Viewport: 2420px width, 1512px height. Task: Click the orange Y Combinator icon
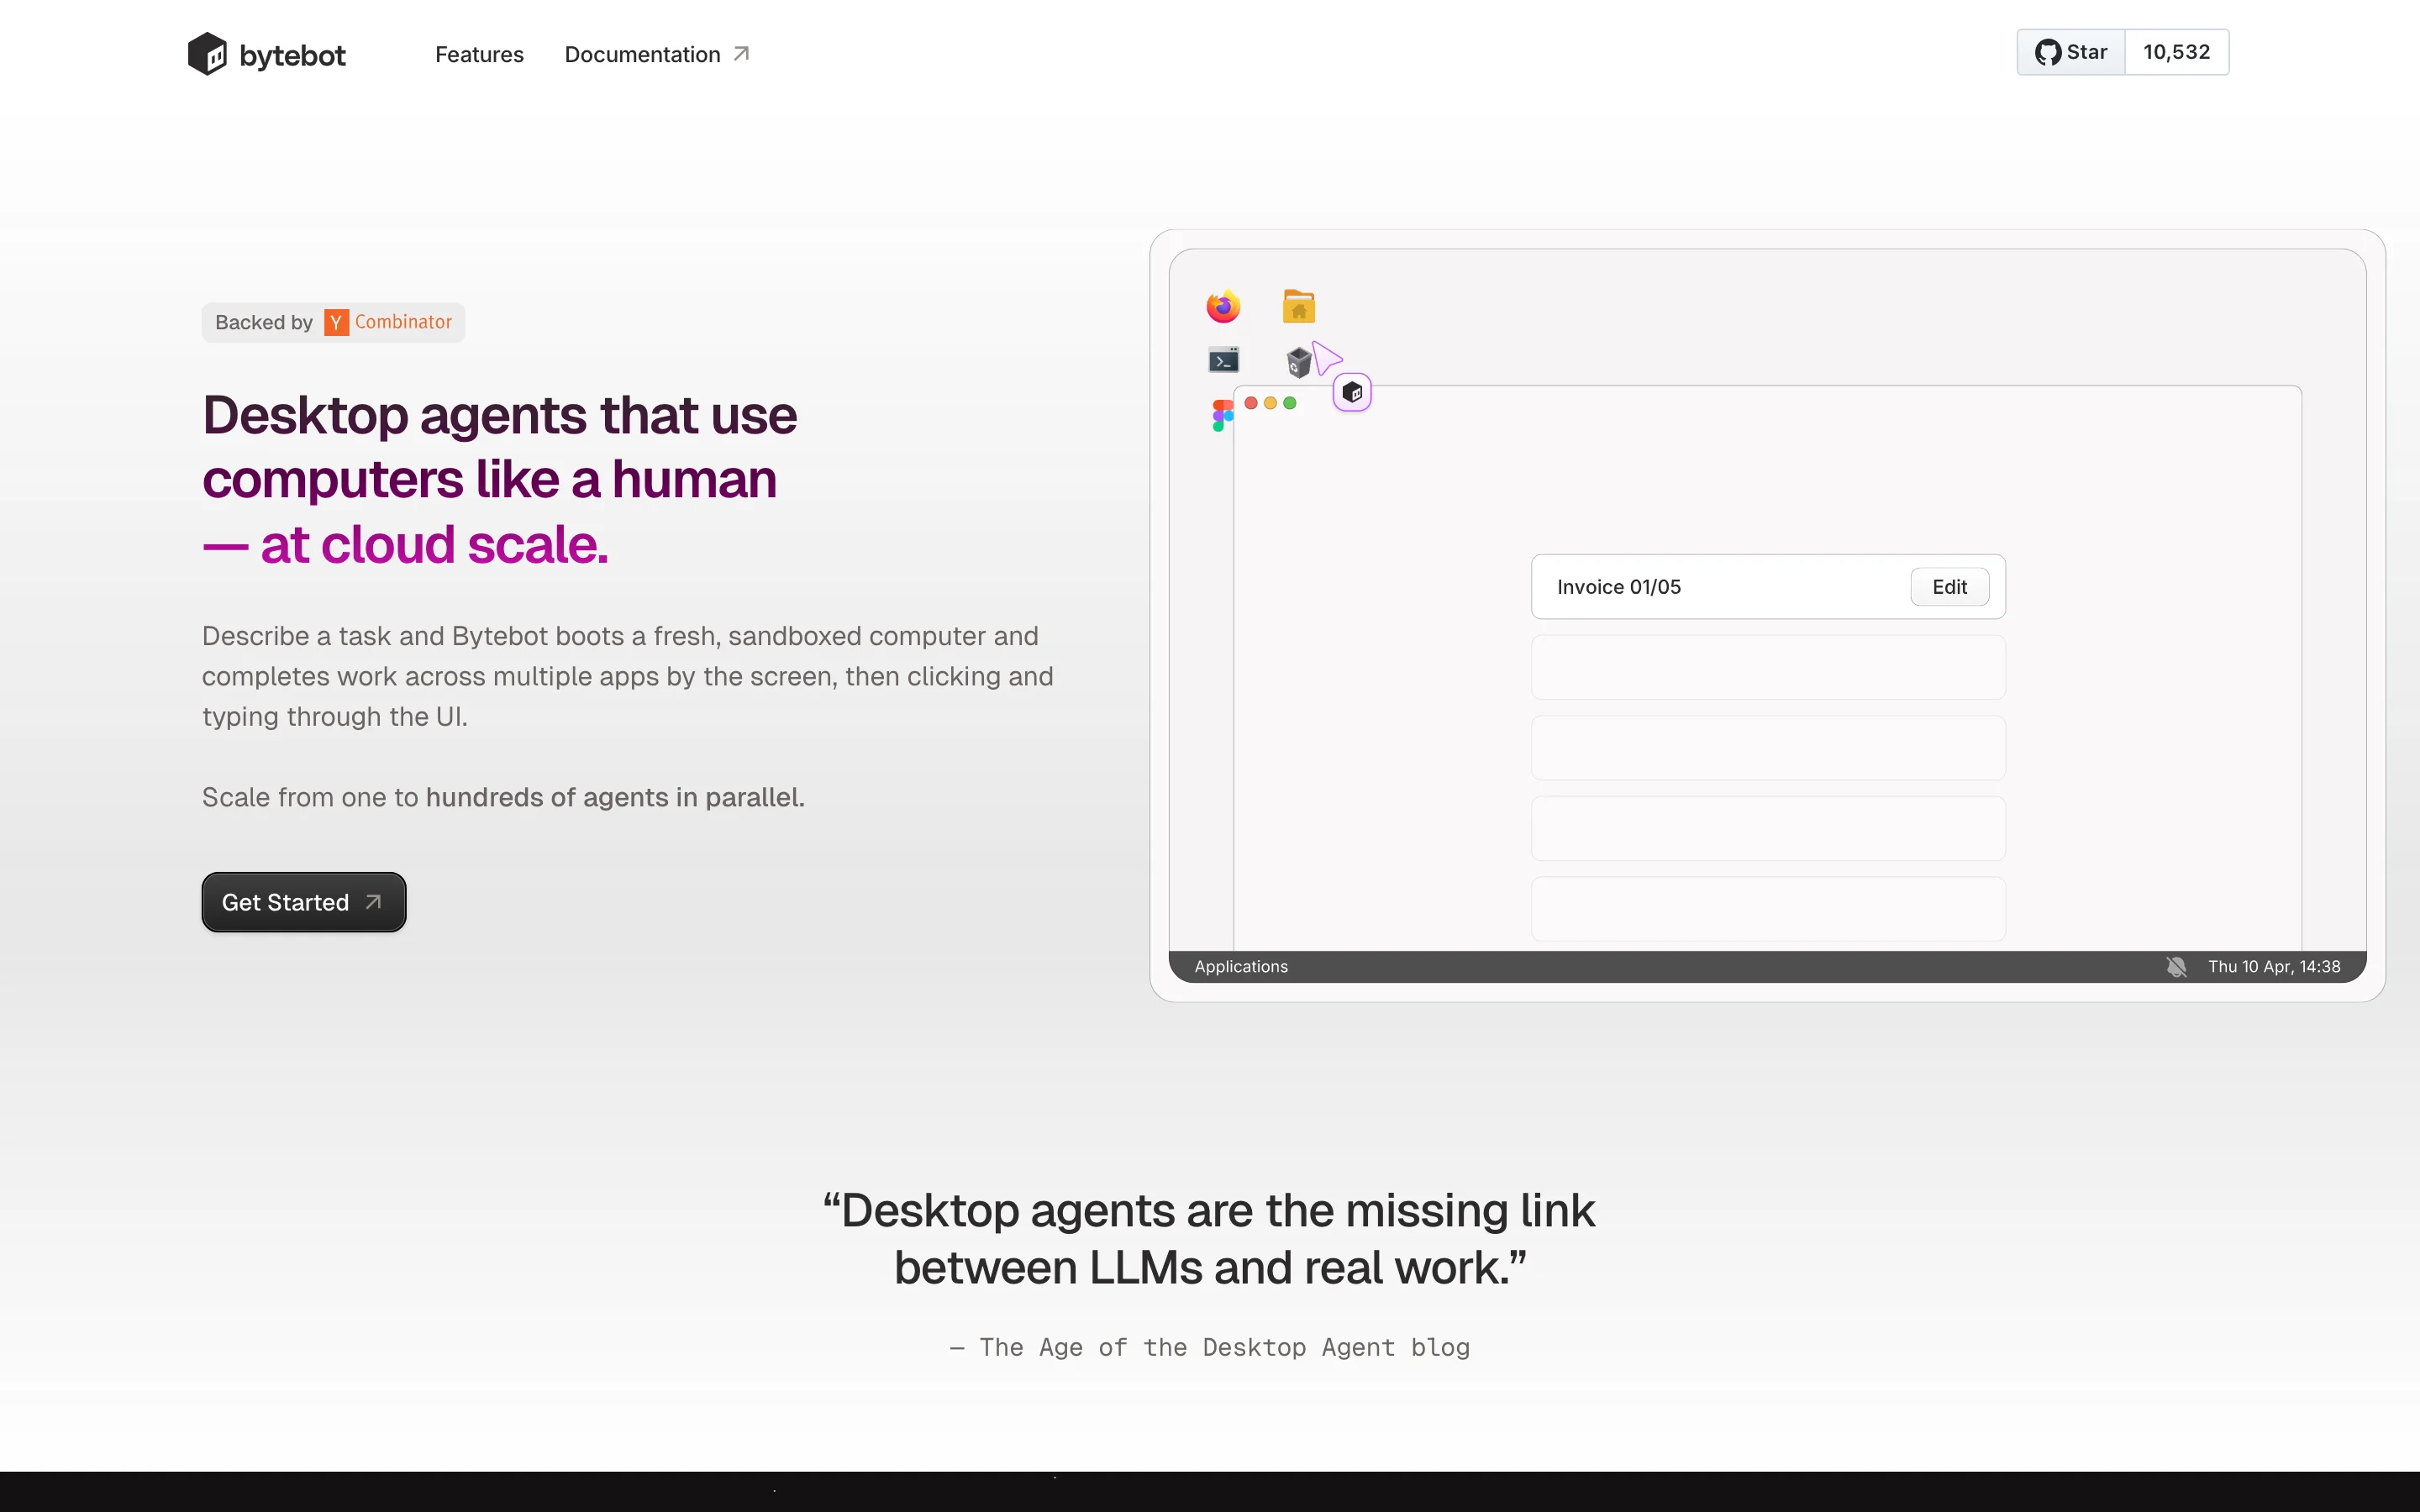[x=336, y=322]
